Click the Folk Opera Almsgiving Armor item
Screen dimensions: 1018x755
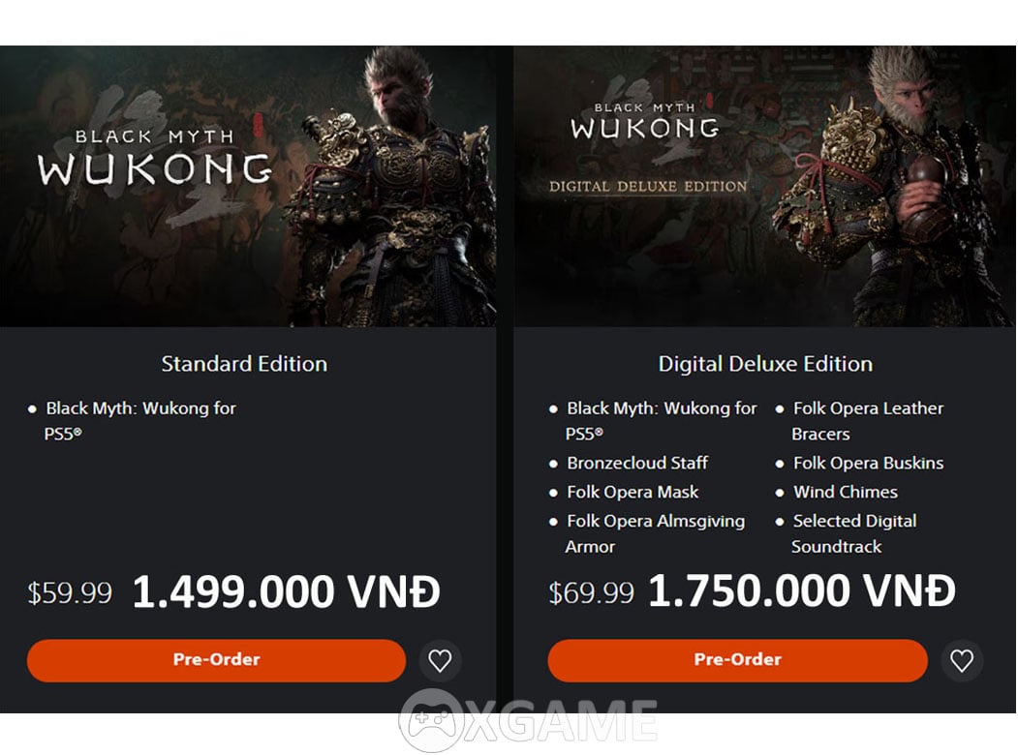coord(647,533)
